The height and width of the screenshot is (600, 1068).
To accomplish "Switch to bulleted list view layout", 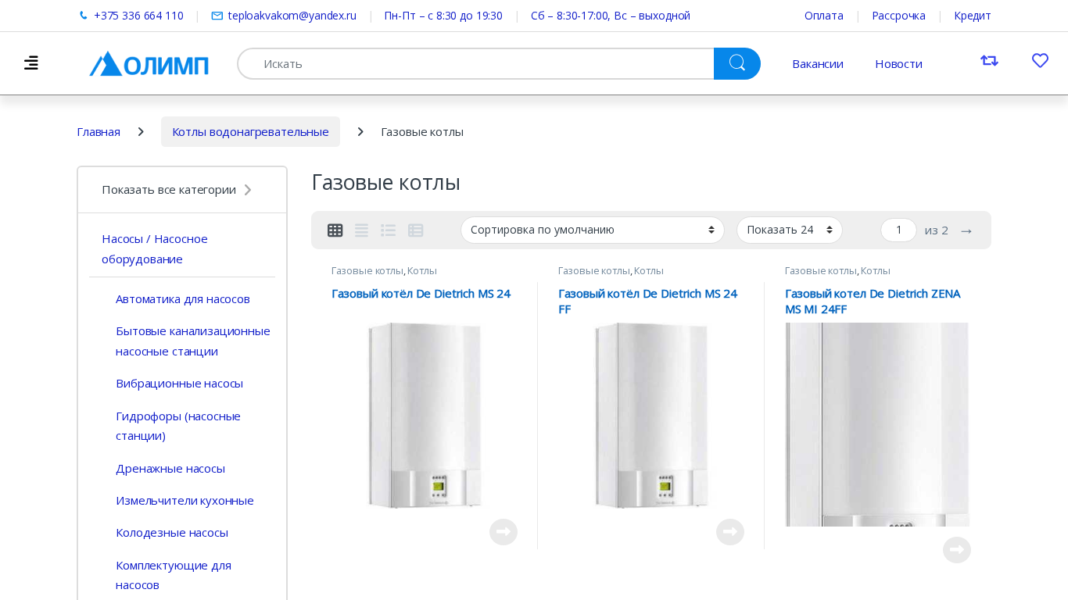I will click(x=388, y=230).
